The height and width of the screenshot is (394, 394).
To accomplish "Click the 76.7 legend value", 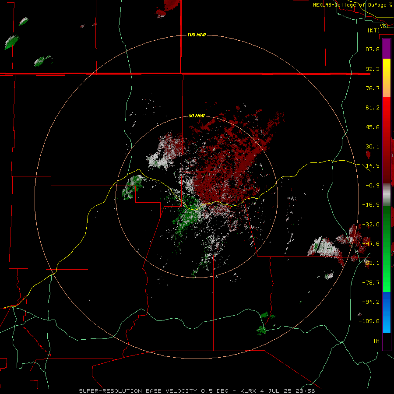I will 373,88.
